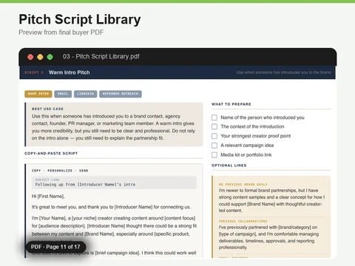Viewport: 355px width, 266px height.
Task: Click the 'WHAT TO PREPARE' heading
Action: (x=231, y=104)
